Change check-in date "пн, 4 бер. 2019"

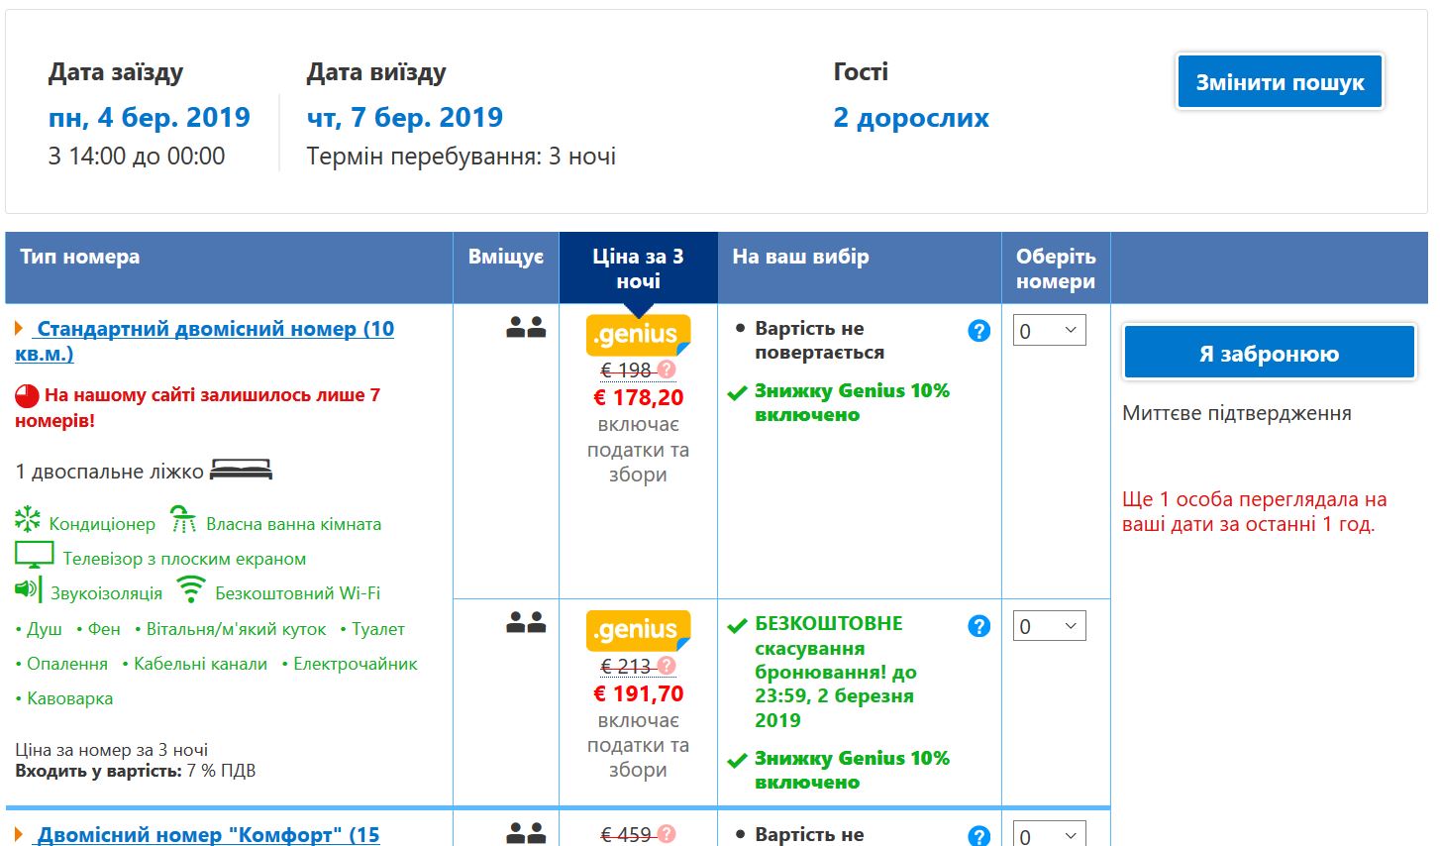tap(149, 118)
